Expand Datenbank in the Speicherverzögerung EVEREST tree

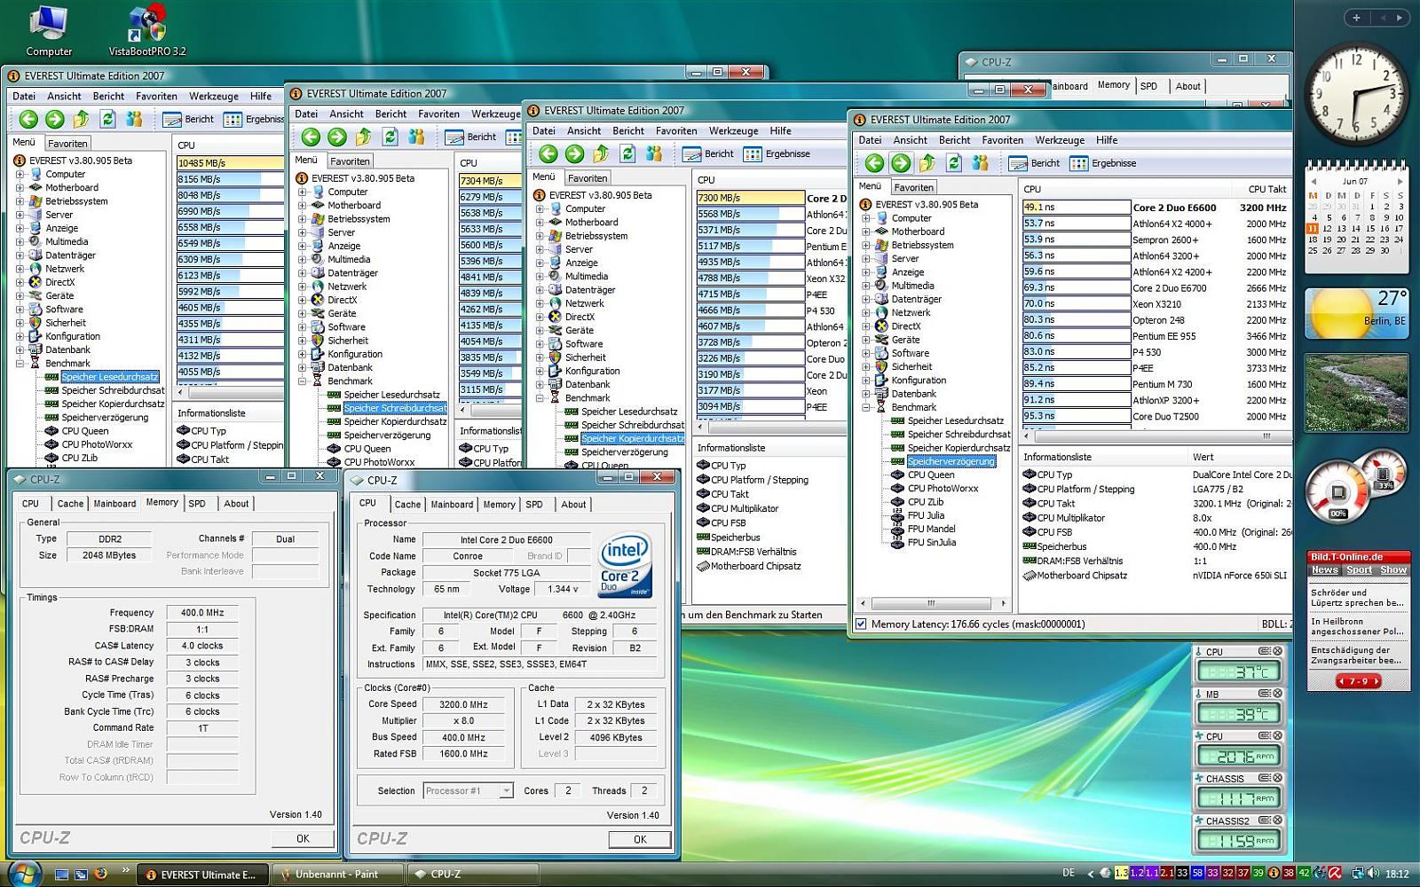[866, 394]
